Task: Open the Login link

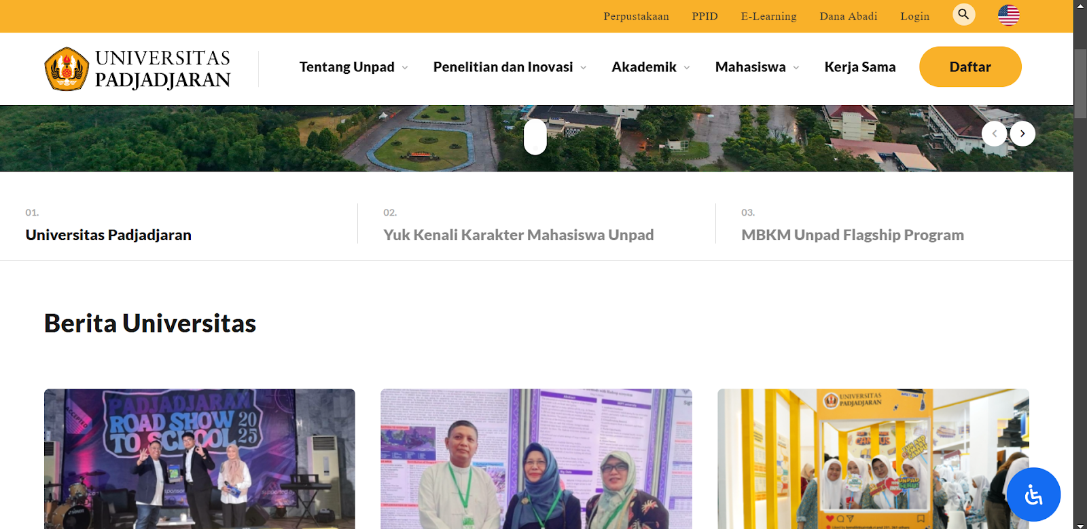Action: (x=914, y=16)
